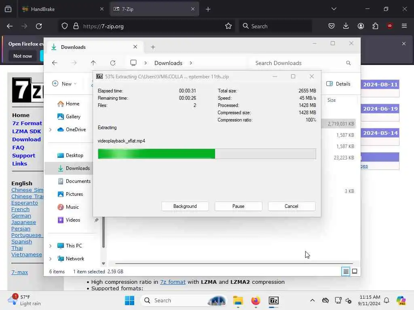Screen dimensions: 414x310
Task: Select the 7-Zip browser tab
Action: pyautogui.click(x=154, y=9)
